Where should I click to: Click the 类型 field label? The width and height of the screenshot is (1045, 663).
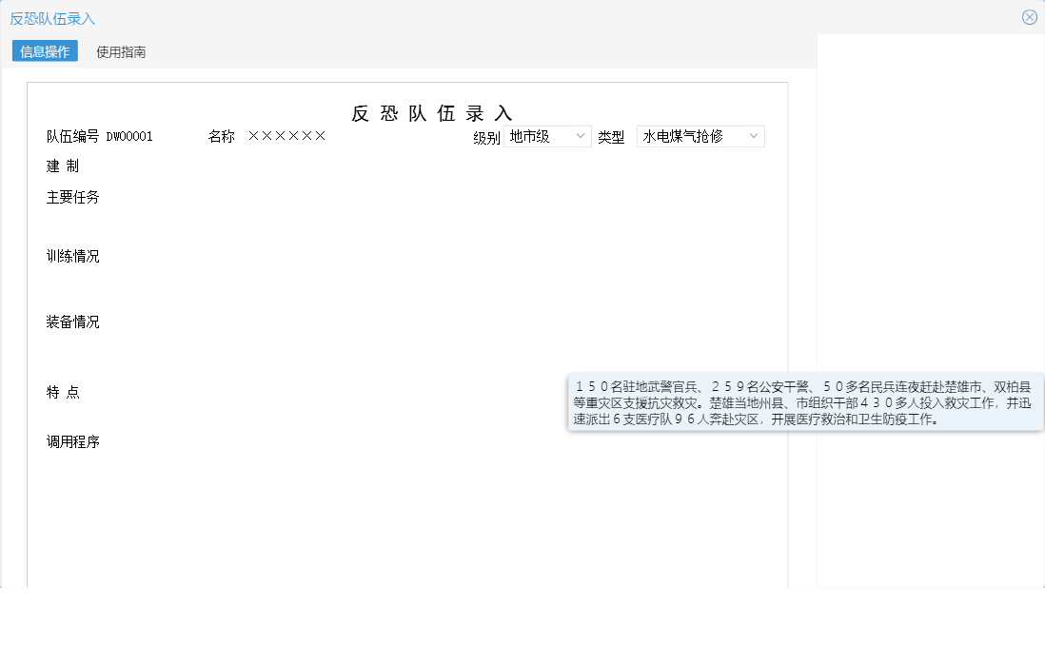click(x=610, y=136)
